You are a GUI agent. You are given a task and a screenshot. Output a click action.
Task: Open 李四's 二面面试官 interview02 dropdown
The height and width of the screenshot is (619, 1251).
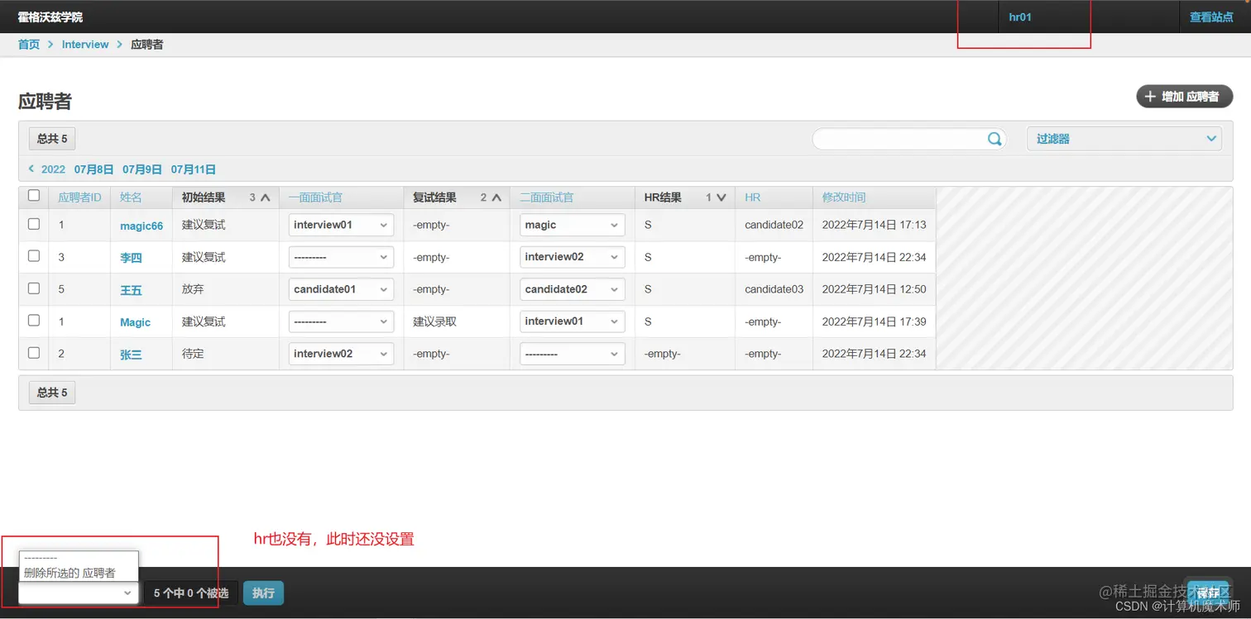pyautogui.click(x=572, y=257)
